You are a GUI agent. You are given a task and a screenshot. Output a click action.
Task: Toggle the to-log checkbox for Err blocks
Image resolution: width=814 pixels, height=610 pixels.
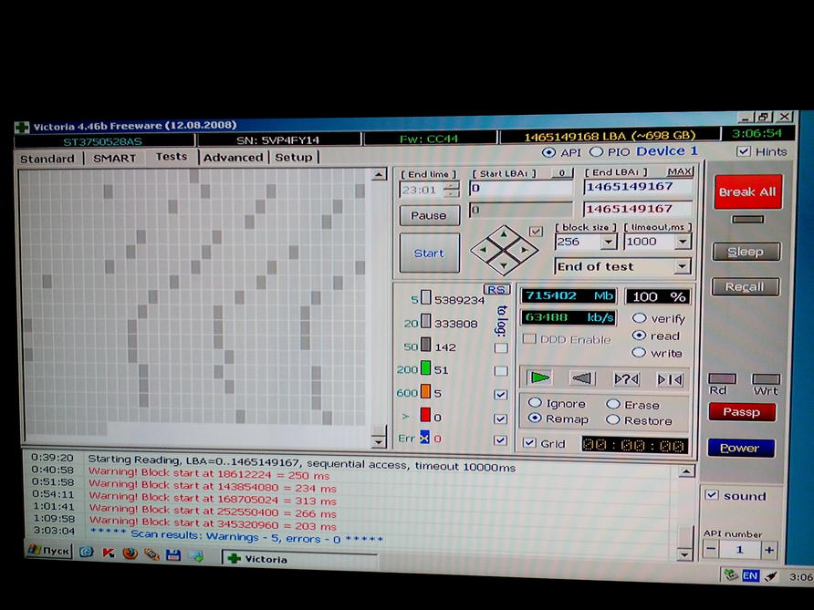(x=500, y=439)
